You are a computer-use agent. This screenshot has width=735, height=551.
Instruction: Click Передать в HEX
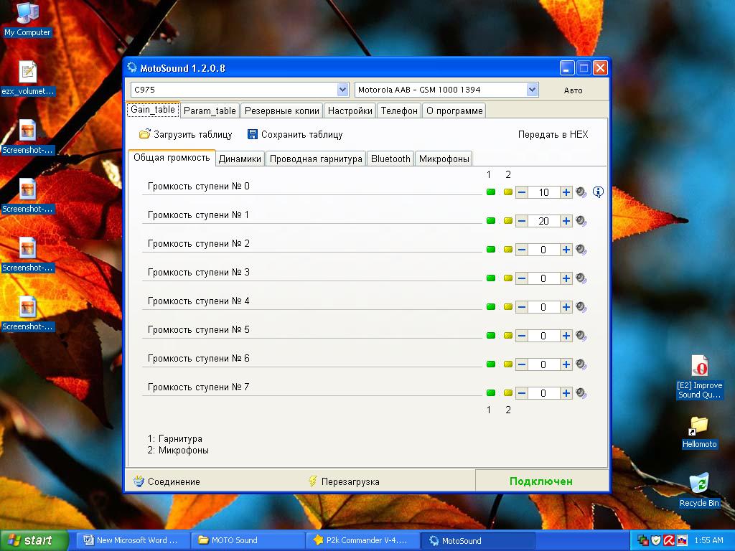point(553,134)
